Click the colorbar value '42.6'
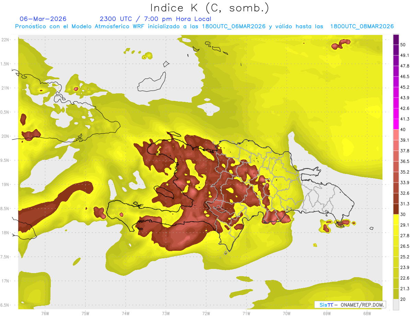 point(405,108)
